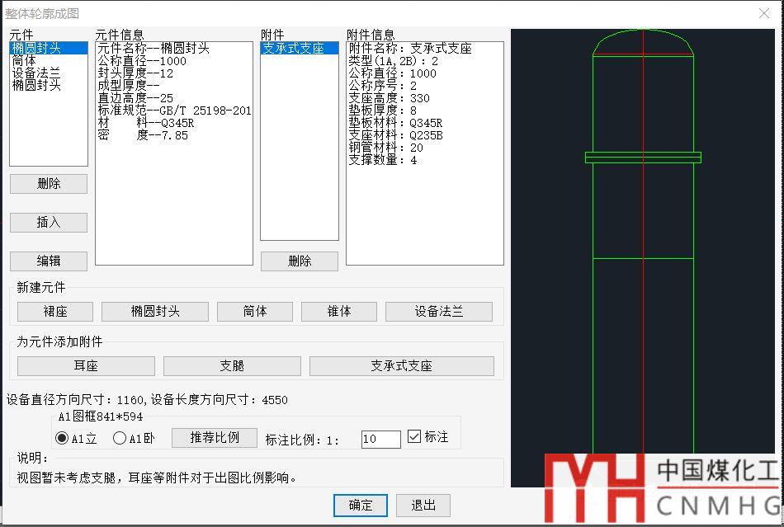The image size is (784, 527).
Task: Click the 插入 button
Action: [49, 223]
